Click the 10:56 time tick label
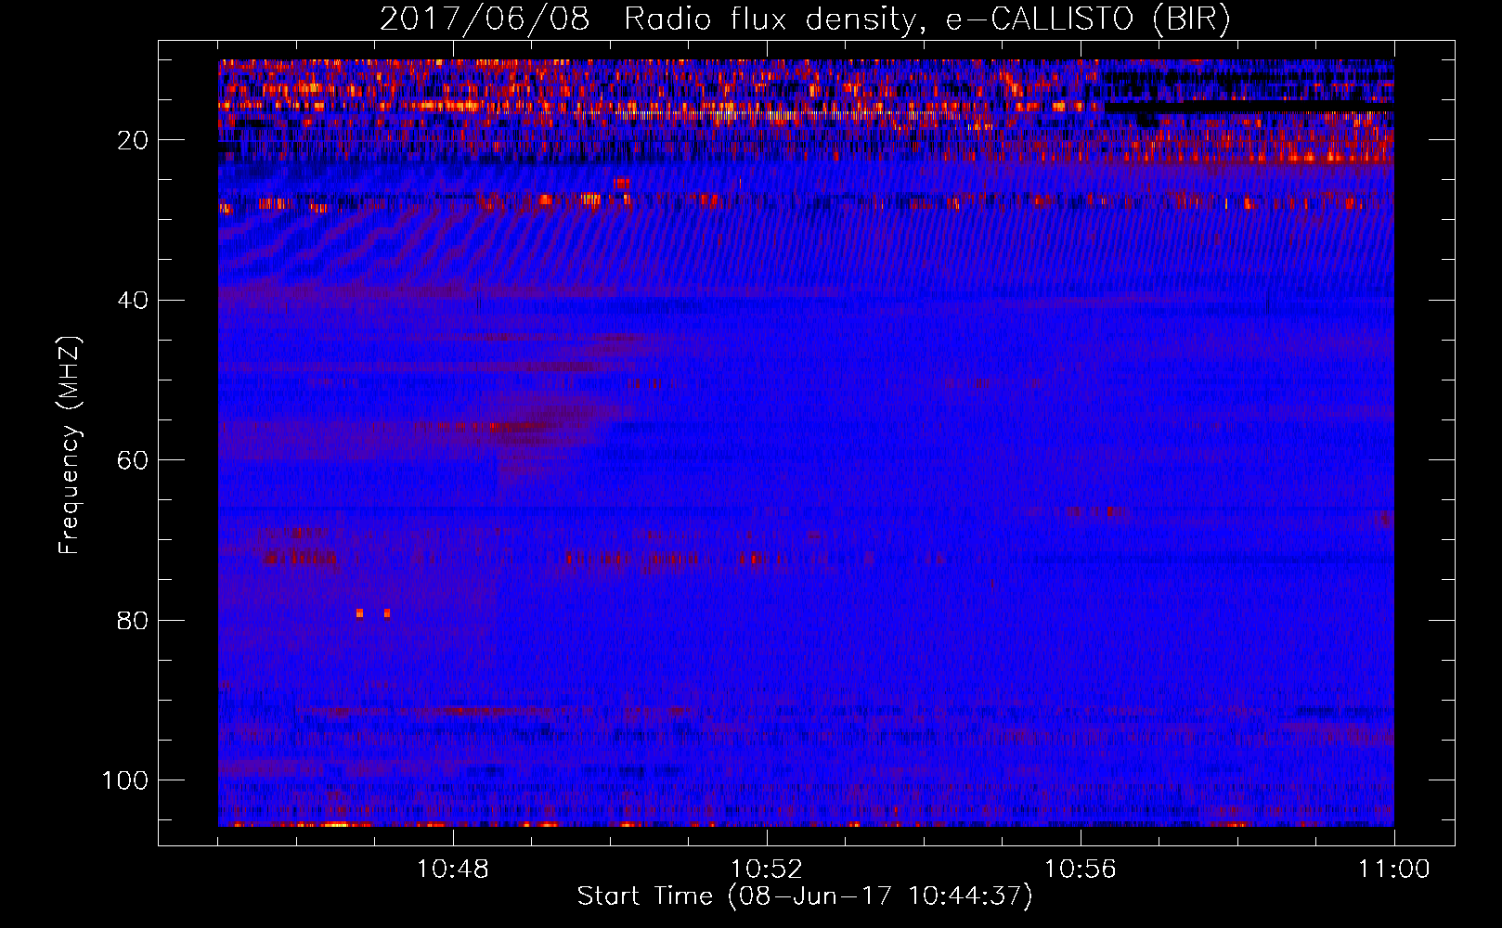This screenshot has height=928, width=1502. coord(1081,870)
